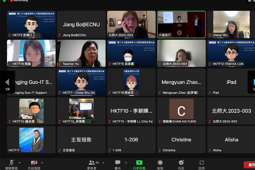Click muted mic icon beside 陳啟峰 CHAN KAI FUNG
Image resolution: width=255 pixels, height=170 pixels.
point(160,122)
